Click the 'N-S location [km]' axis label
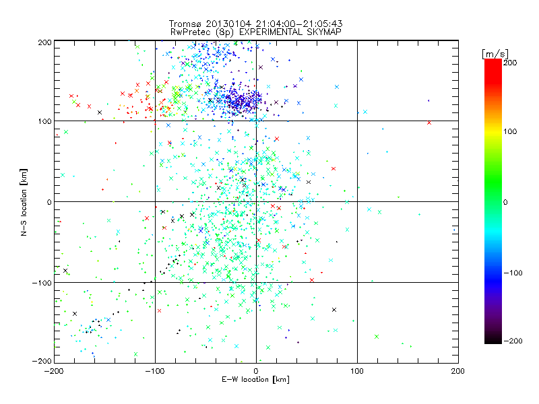 pyautogui.click(x=24, y=203)
